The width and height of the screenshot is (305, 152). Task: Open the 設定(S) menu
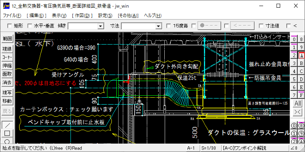(105, 16)
